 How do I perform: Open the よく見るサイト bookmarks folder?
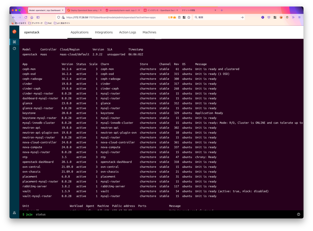point(62,23)
